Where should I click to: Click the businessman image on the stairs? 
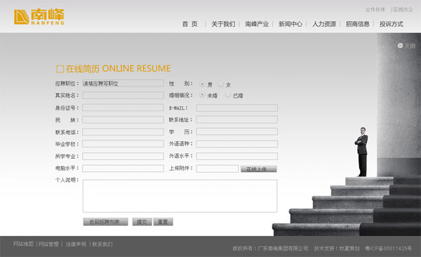[362, 152]
